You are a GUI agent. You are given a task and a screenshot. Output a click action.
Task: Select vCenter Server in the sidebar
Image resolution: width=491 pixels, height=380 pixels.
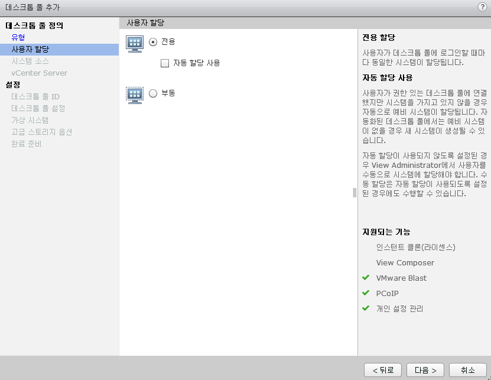tap(39, 73)
